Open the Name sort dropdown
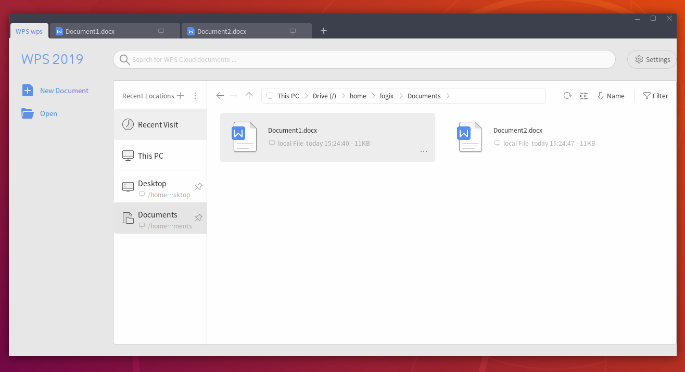The width and height of the screenshot is (685, 372). click(611, 96)
